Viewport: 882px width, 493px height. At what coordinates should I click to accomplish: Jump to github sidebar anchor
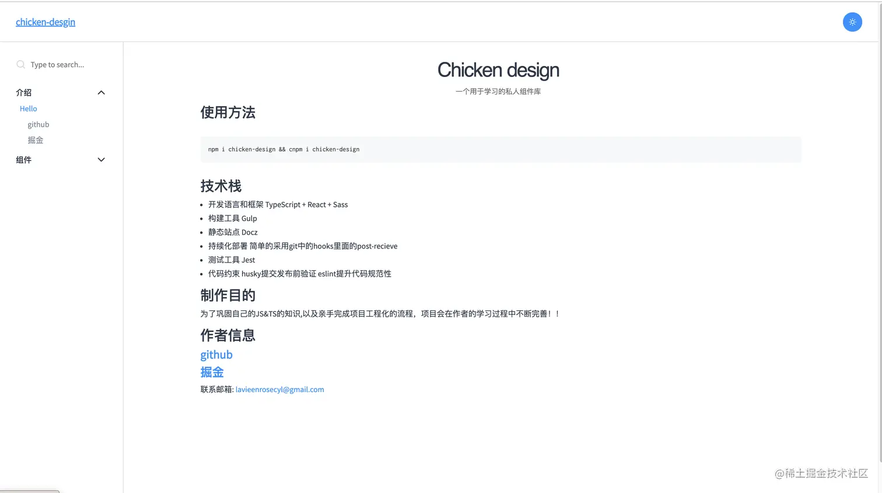pyautogui.click(x=38, y=124)
